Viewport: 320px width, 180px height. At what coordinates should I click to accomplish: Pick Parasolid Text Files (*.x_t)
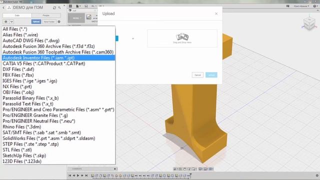click(x=58, y=103)
